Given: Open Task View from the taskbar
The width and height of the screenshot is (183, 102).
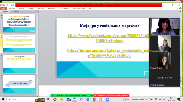Looking at the screenshot, I should pyautogui.click(x=48, y=99).
